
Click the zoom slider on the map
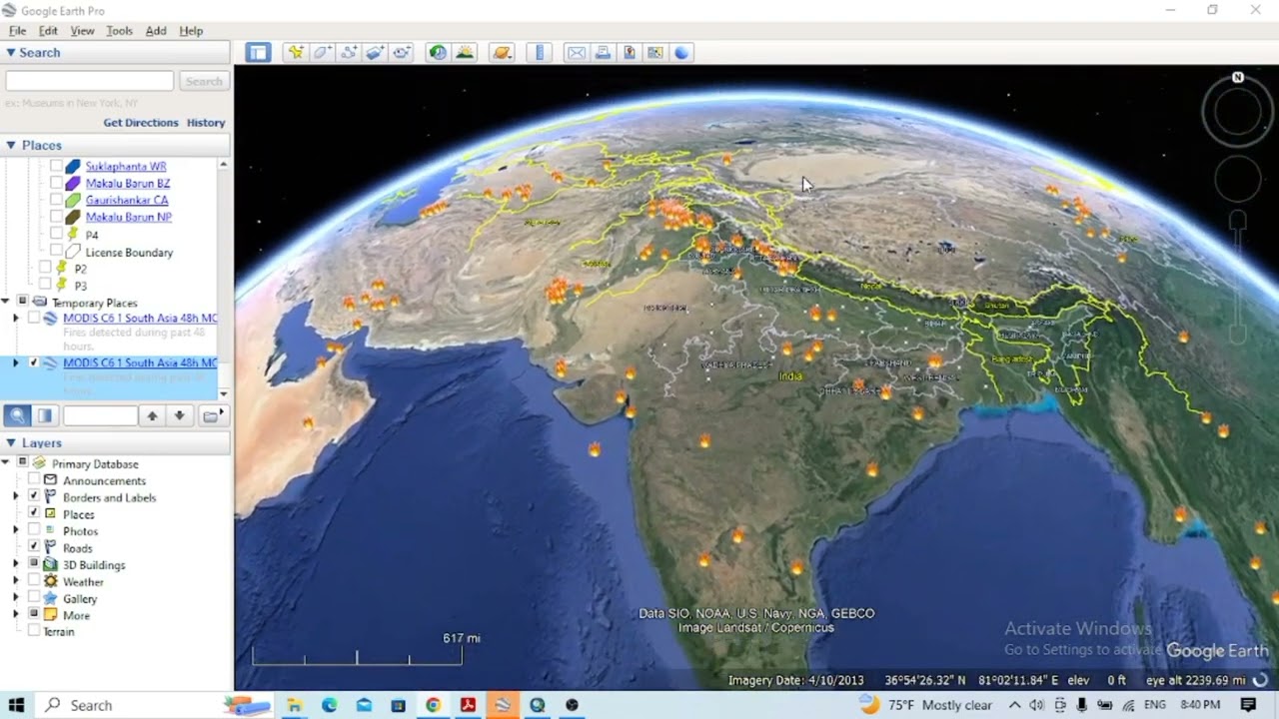click(x=1238, y=277)
